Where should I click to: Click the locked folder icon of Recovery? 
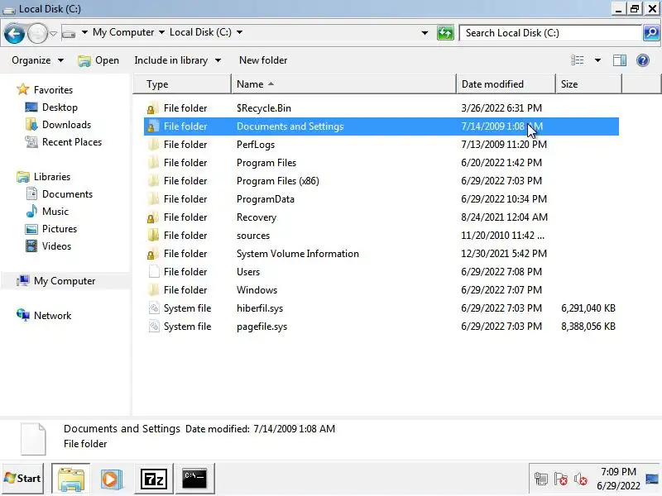click(153, 217)
